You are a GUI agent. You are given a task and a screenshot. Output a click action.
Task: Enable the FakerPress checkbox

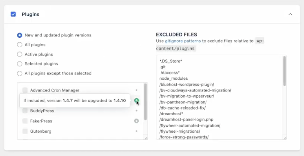25,121
